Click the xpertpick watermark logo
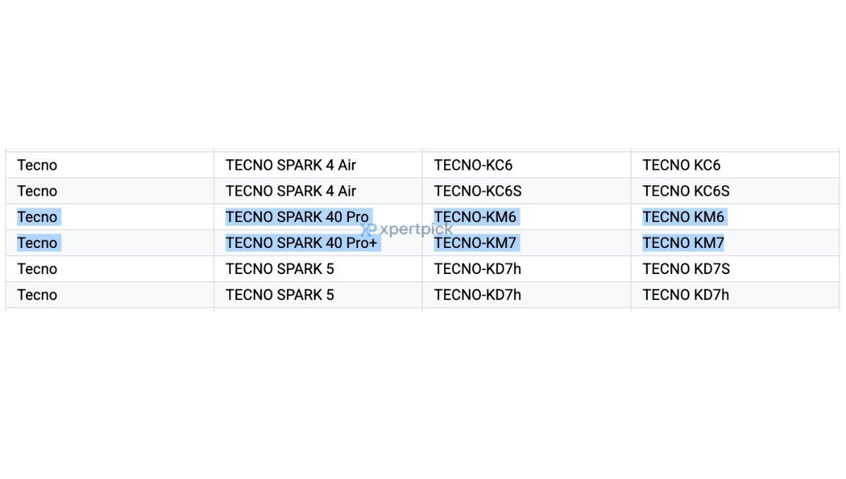 coord(407,230)
